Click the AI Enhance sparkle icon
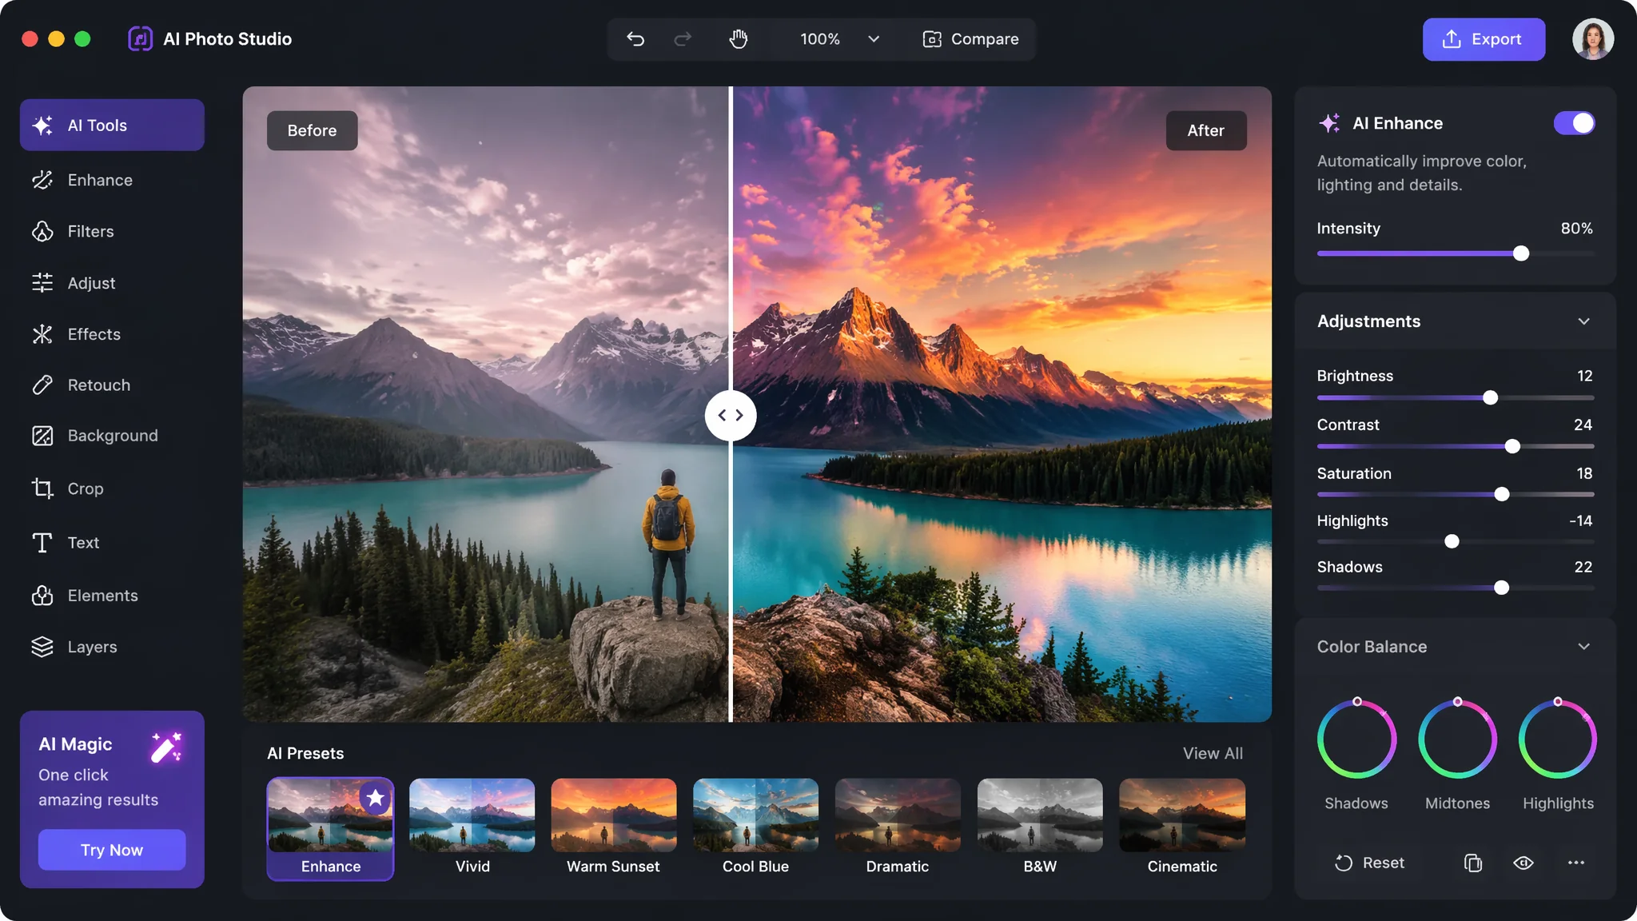 coord(1329,123)
